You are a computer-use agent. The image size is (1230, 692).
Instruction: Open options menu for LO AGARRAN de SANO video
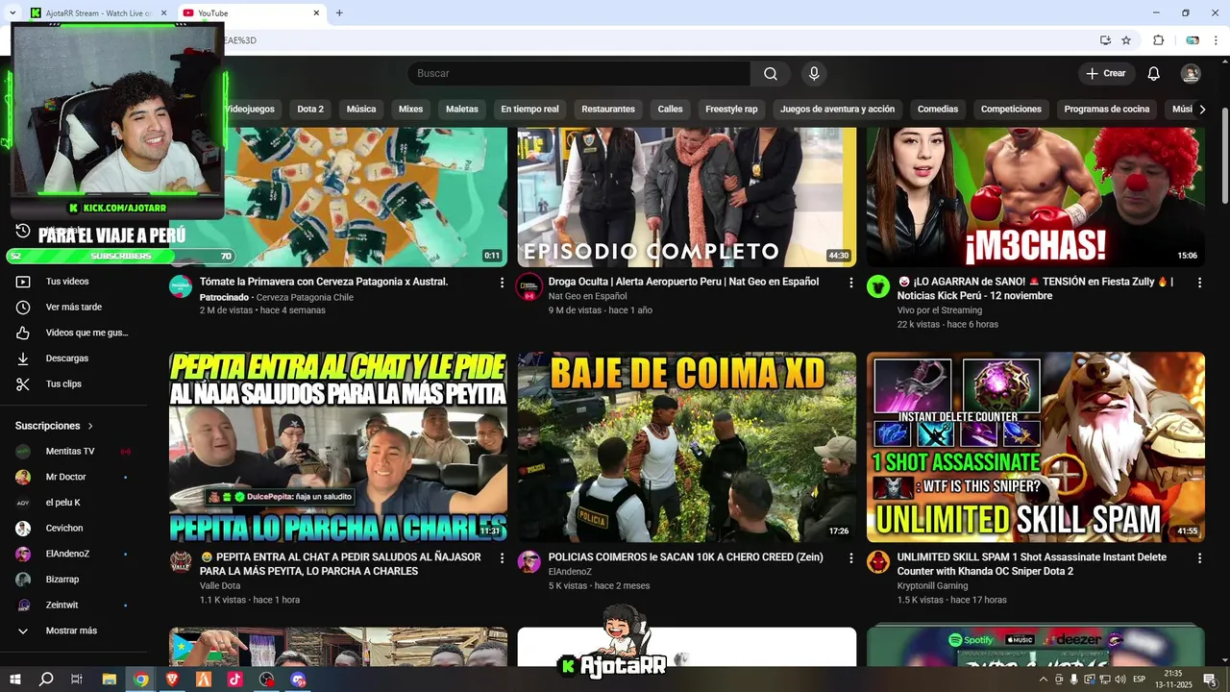(1199, 283)
